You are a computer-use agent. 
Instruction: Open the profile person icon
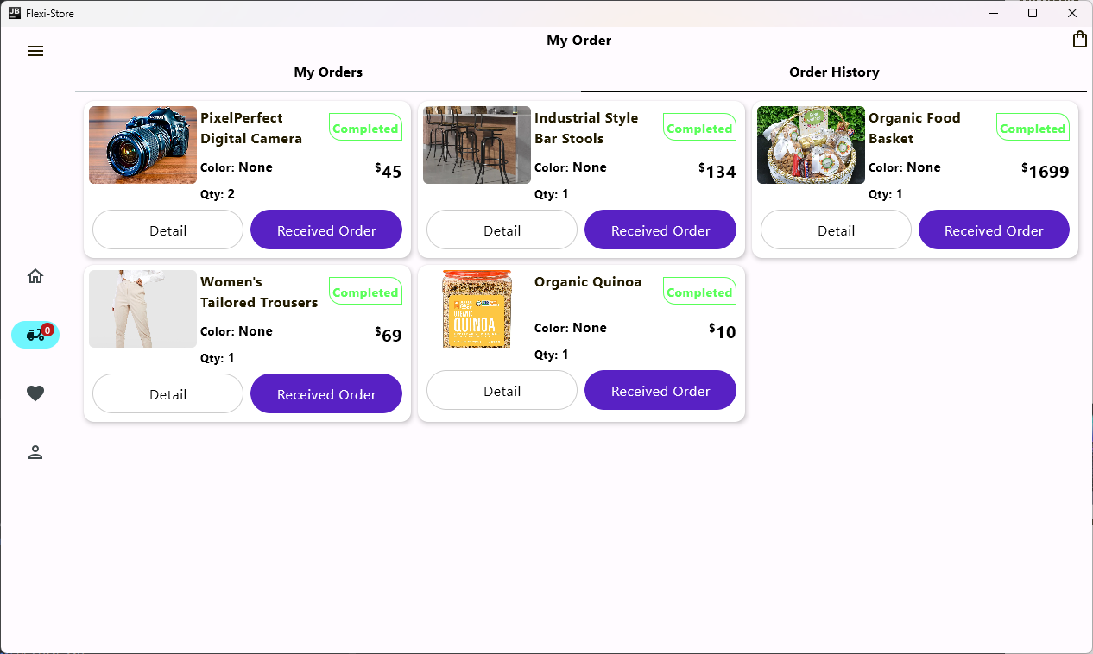35,452
